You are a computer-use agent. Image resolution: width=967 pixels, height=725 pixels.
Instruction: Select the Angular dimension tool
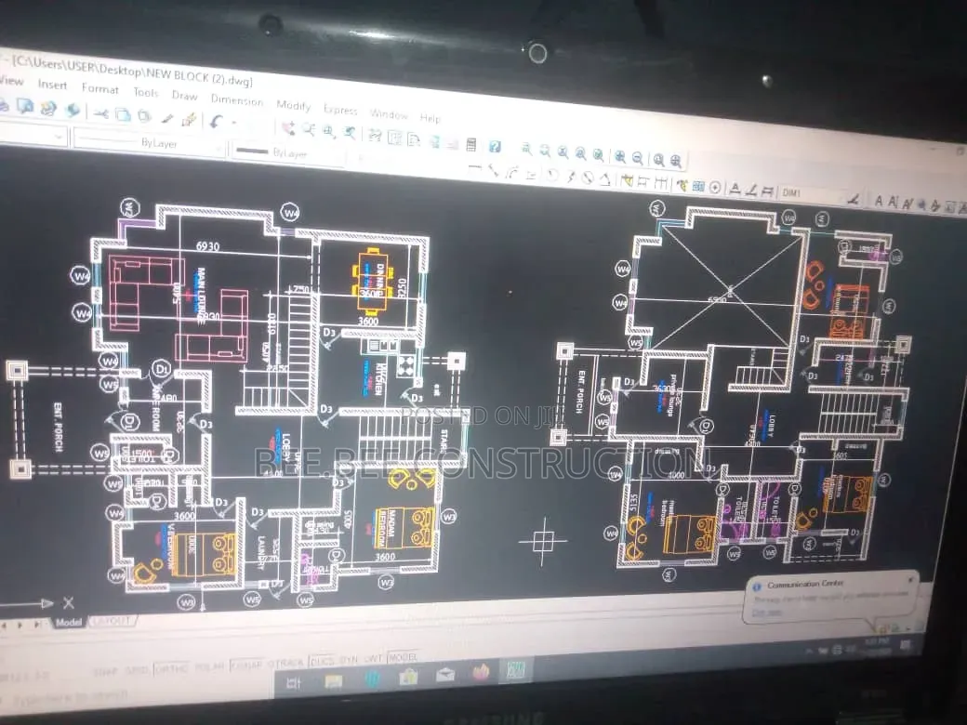pyautogui.click(x=604, y=179)
